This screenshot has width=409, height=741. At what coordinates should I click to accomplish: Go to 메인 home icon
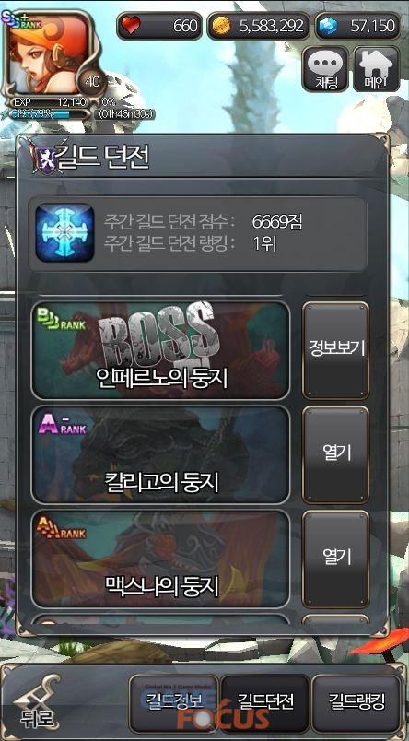click(376, 69)
